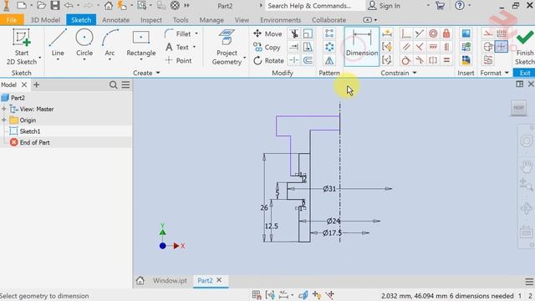Toggle Construction line format

tap(488, 33)
